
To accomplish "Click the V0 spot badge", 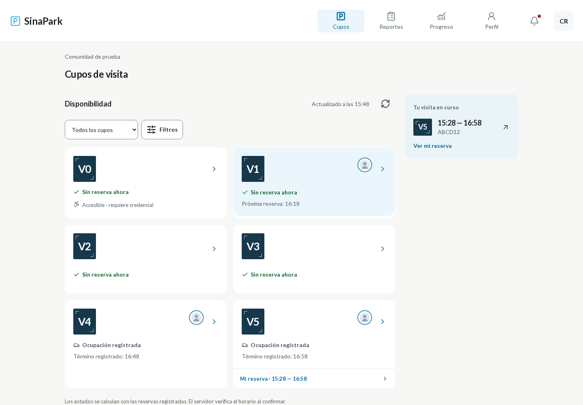I will 85,169.
